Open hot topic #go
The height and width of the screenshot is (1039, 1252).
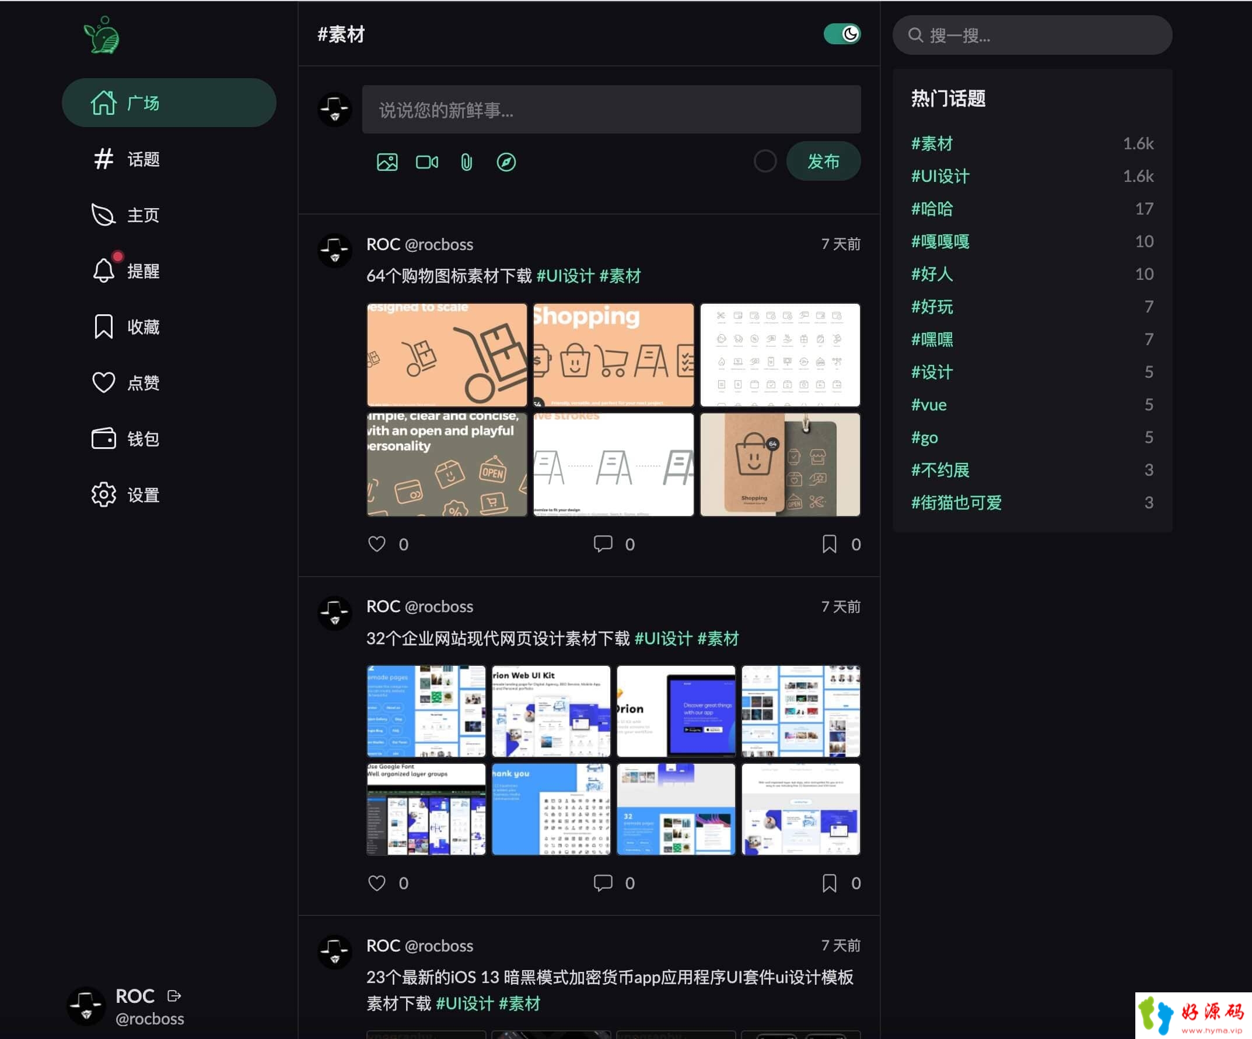tap(925, 437)
